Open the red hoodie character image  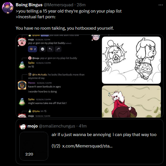[131, 102]
